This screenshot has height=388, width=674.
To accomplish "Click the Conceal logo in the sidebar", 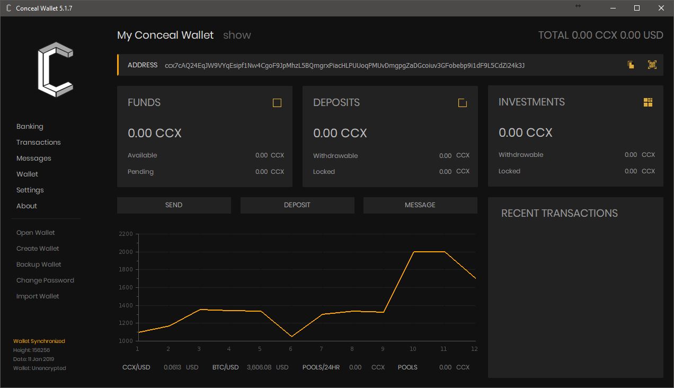I will click(x=55, y=69).
